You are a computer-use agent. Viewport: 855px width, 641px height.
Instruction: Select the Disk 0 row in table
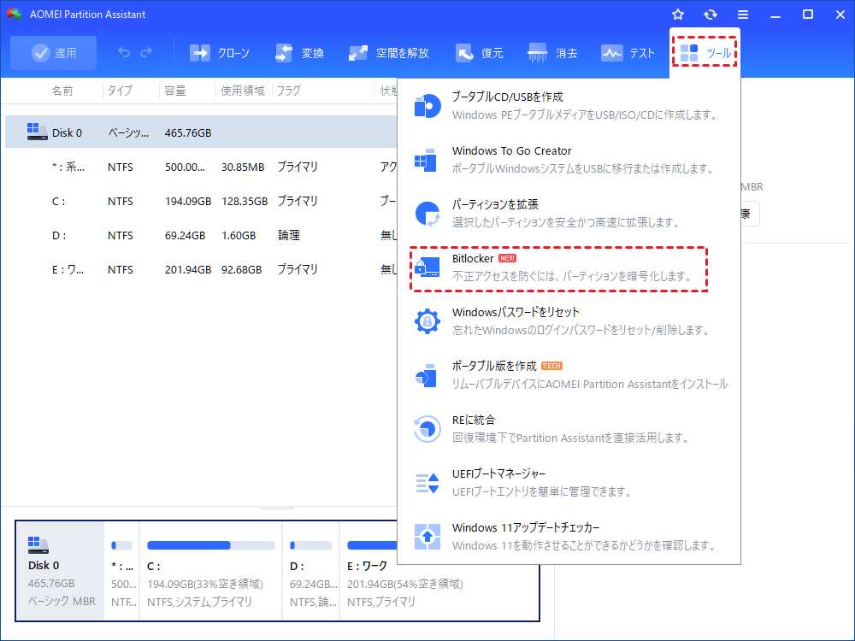point(201,132)
